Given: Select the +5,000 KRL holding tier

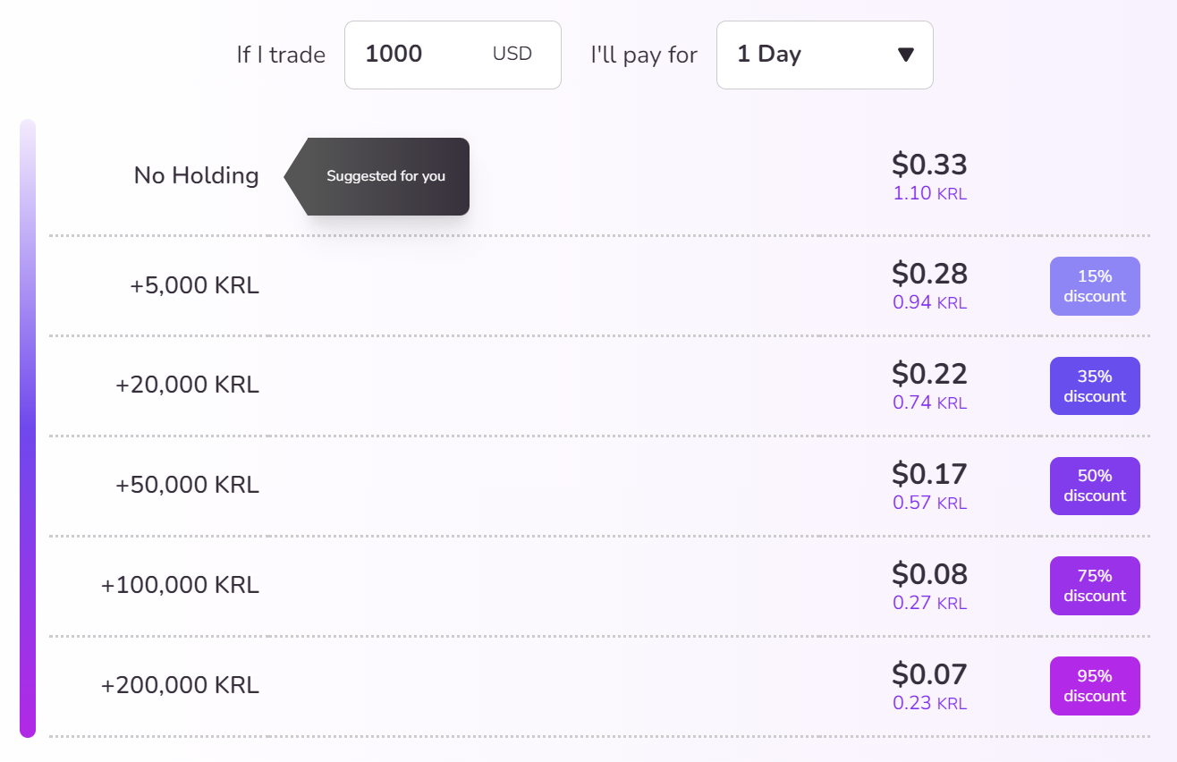Looking at the screenshot, I should [x=194, y=286].
